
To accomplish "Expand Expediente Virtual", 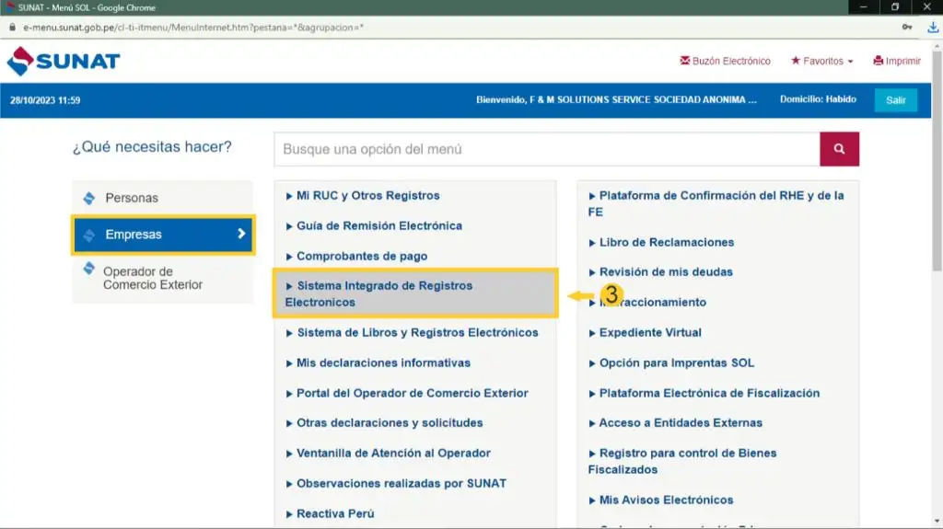I will [x=650, y=332].
